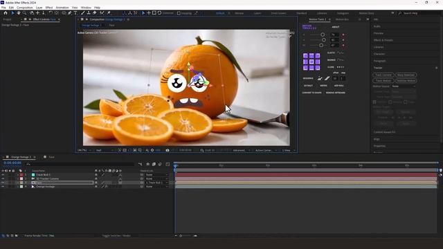Click the motion blur enable icon in timeline
The height and width of the screenshot is (249, 443).
click(x=160, y=164)
